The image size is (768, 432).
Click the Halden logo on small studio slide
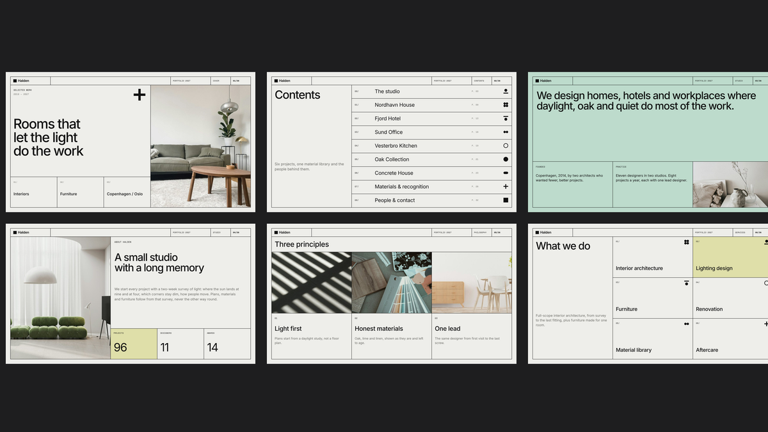pyautogui.click(x=21, y=232)
